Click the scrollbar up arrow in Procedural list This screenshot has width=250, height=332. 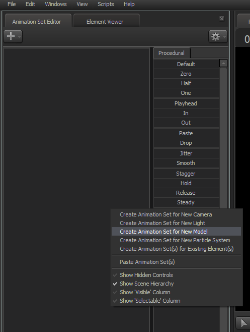tap(223, 63)
